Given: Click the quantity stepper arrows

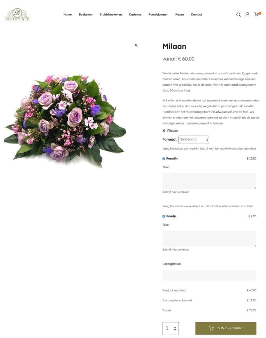Looking at the screenshot, I should pos(175,328).
